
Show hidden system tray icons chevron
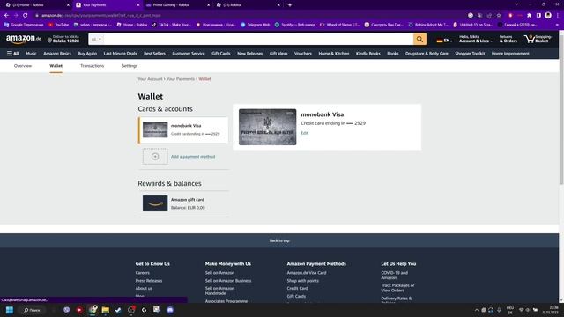coord(477,310)
